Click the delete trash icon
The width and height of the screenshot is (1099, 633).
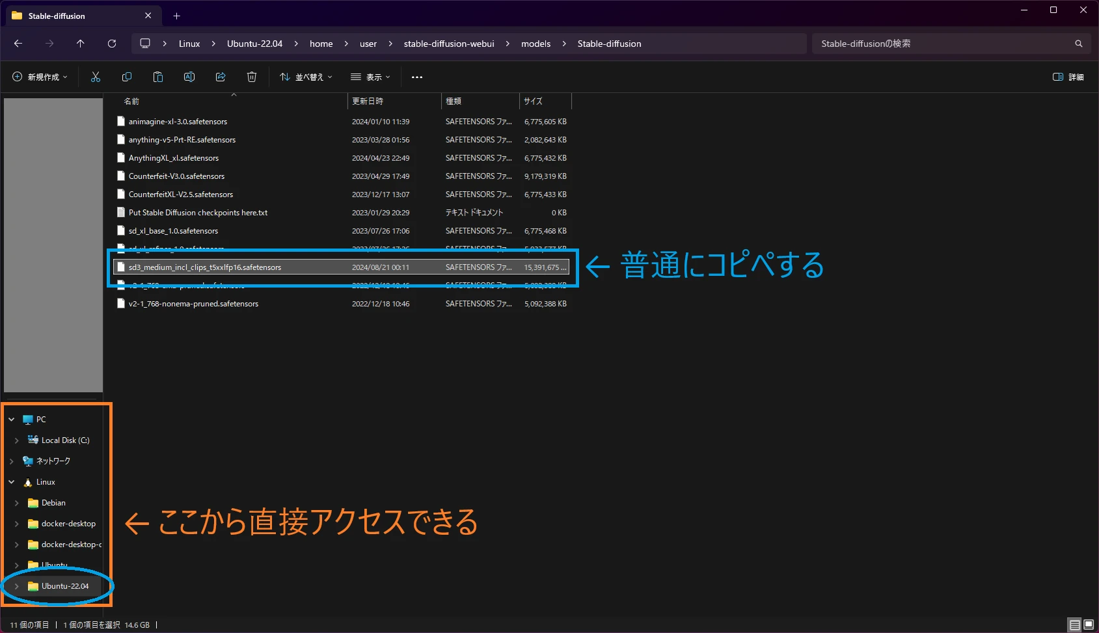click(252, 77)
